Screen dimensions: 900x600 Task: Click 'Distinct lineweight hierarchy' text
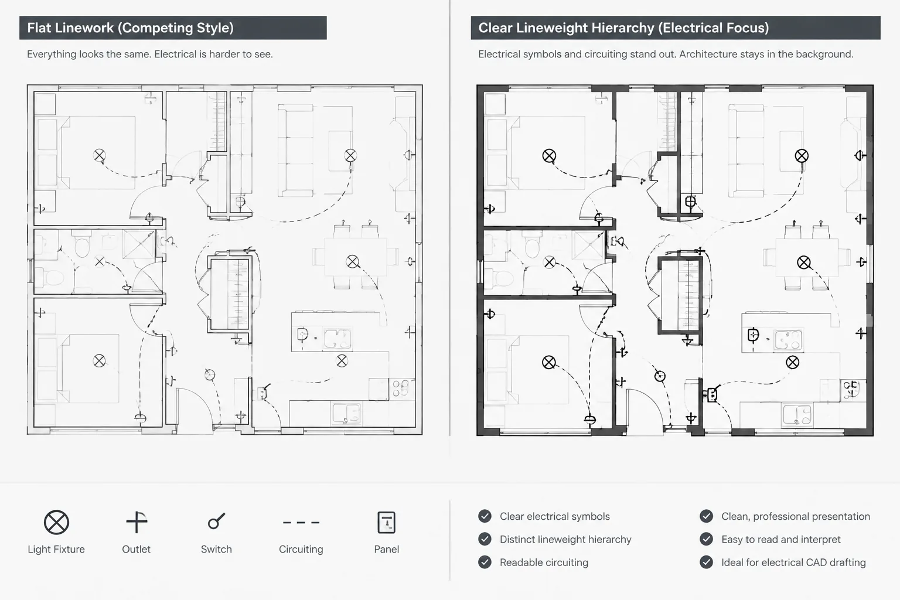coord(565,540)
